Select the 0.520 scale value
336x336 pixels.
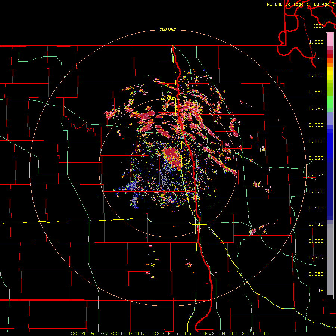316,192
